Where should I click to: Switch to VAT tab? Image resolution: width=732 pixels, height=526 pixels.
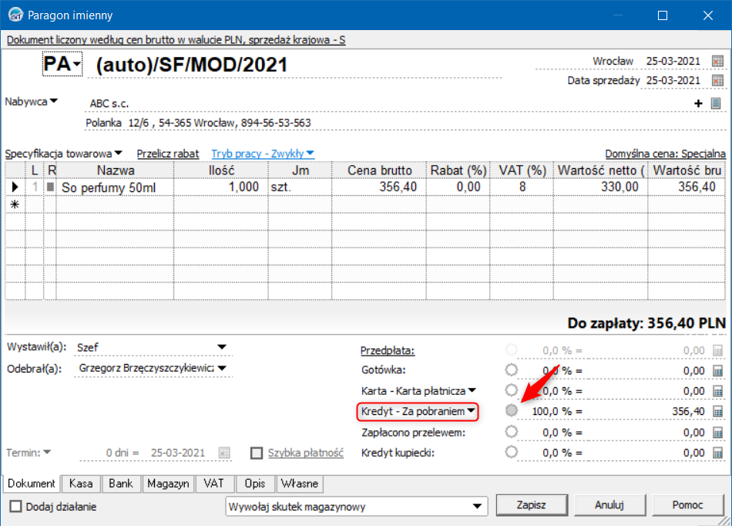tap(213, 484)
